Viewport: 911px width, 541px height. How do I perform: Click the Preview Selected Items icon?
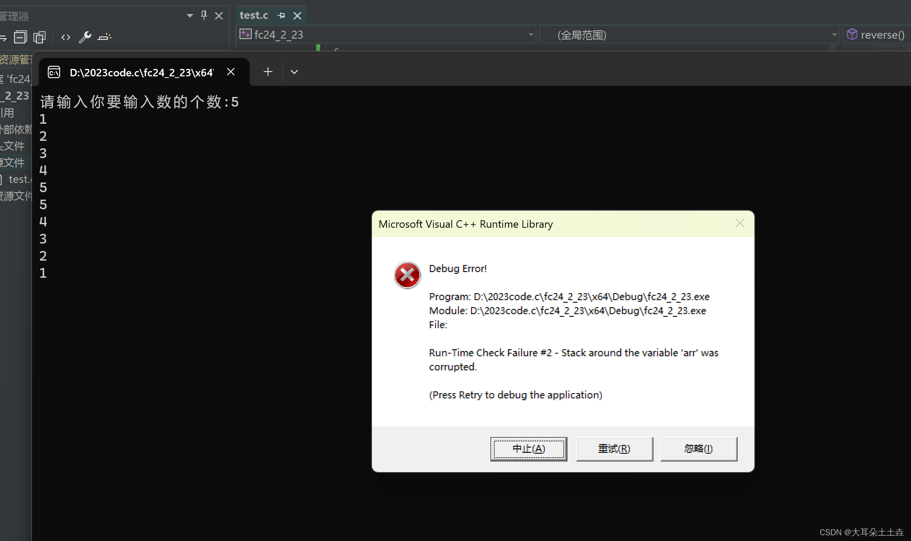coord(104,37)
